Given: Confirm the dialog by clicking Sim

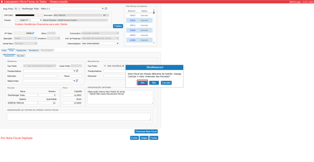Looking at the screenshot, I should (142, 83).
